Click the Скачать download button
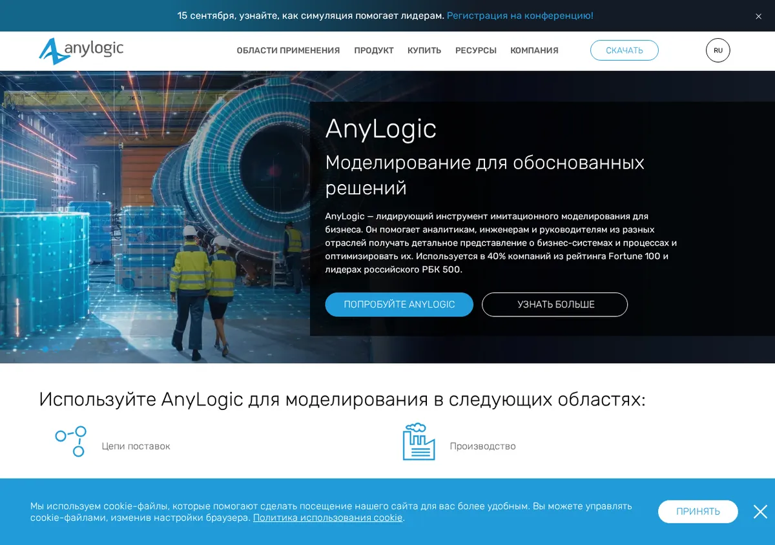This screenshot has width=775, height=545. (625, 50)
